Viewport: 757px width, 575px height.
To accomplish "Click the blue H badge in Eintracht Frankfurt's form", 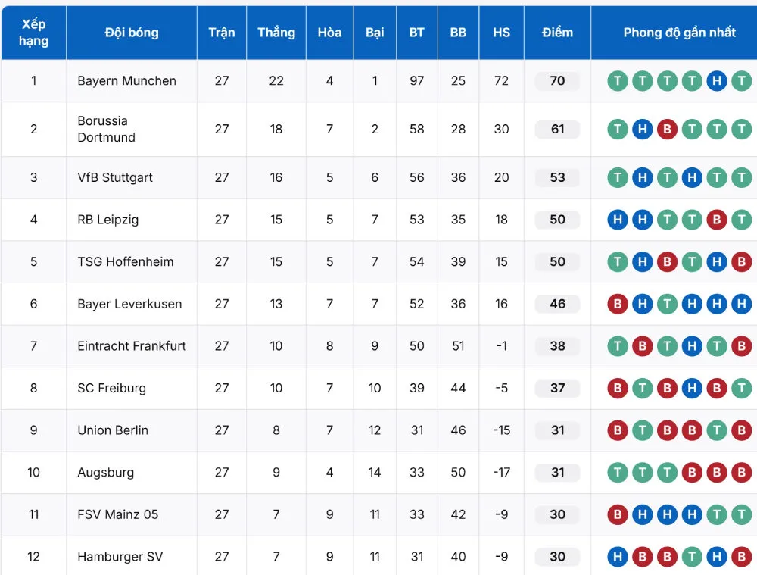I will click(691, 346).
